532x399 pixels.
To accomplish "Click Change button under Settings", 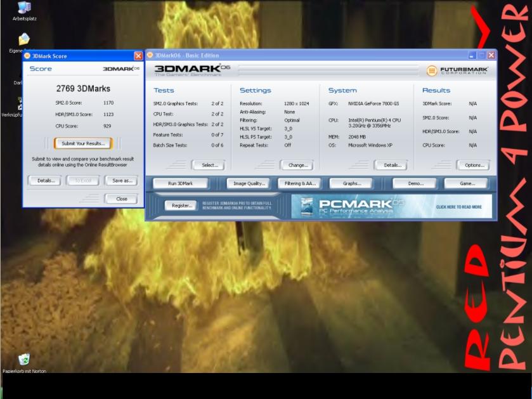I will (297, 165).
